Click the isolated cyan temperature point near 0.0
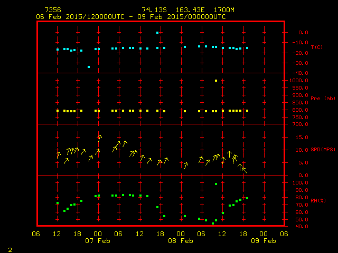 point(157,33)
